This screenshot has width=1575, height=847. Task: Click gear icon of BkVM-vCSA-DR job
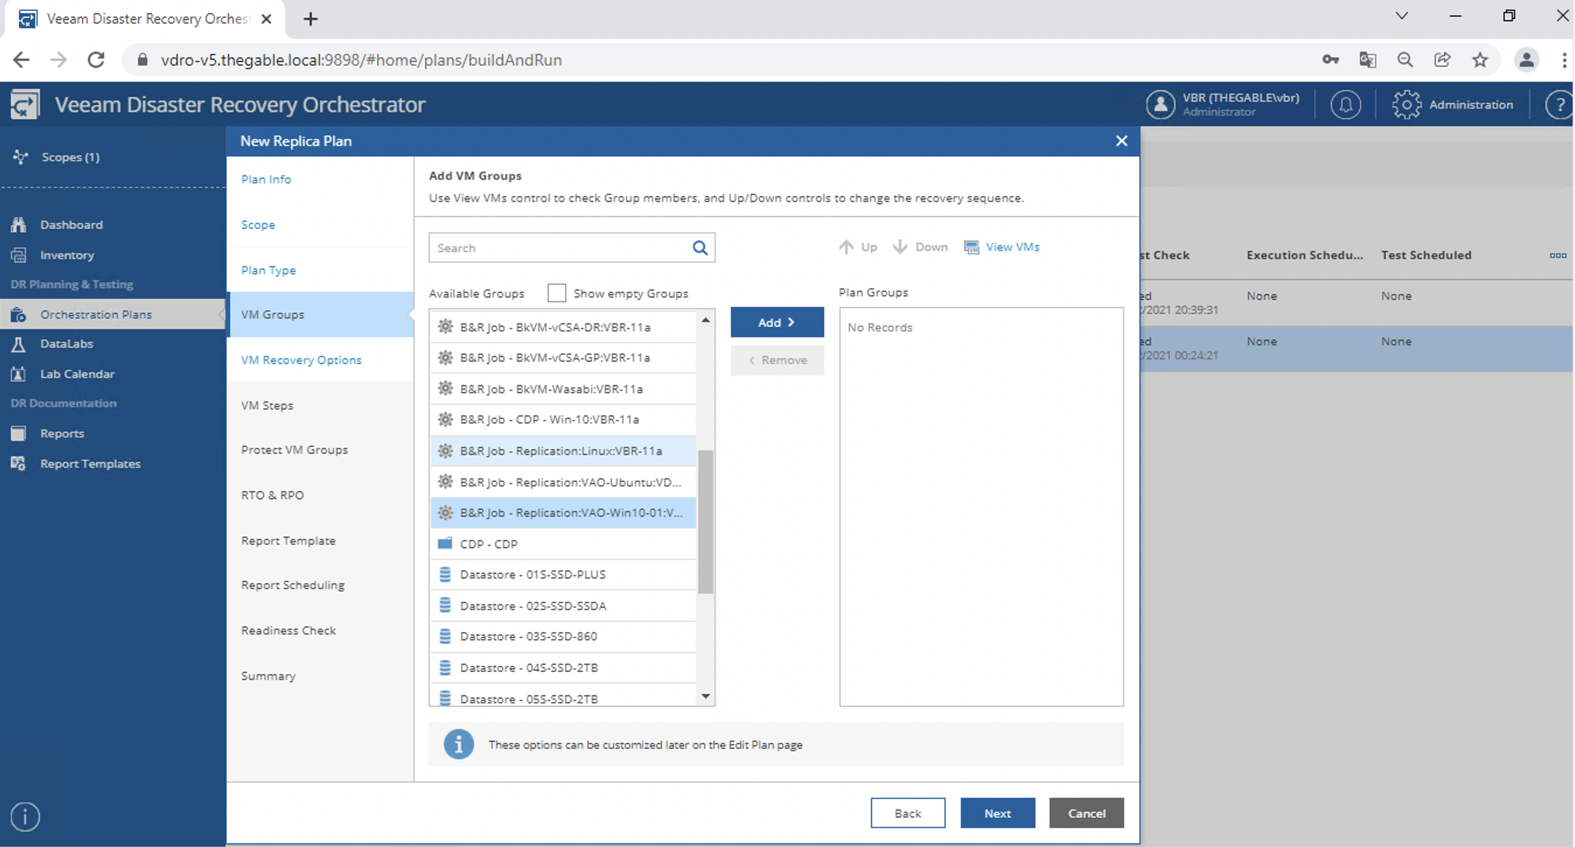coord(446,326)
